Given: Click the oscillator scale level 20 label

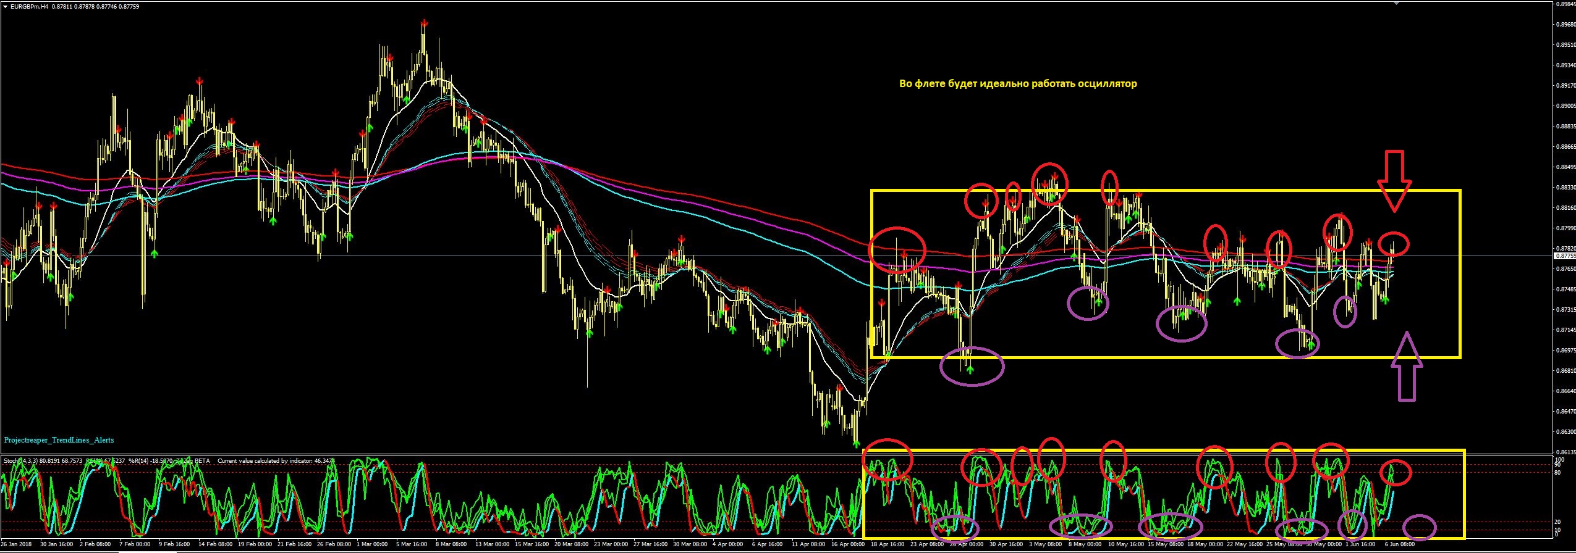Looking at the screenshot, I should tap(1557, 522).
